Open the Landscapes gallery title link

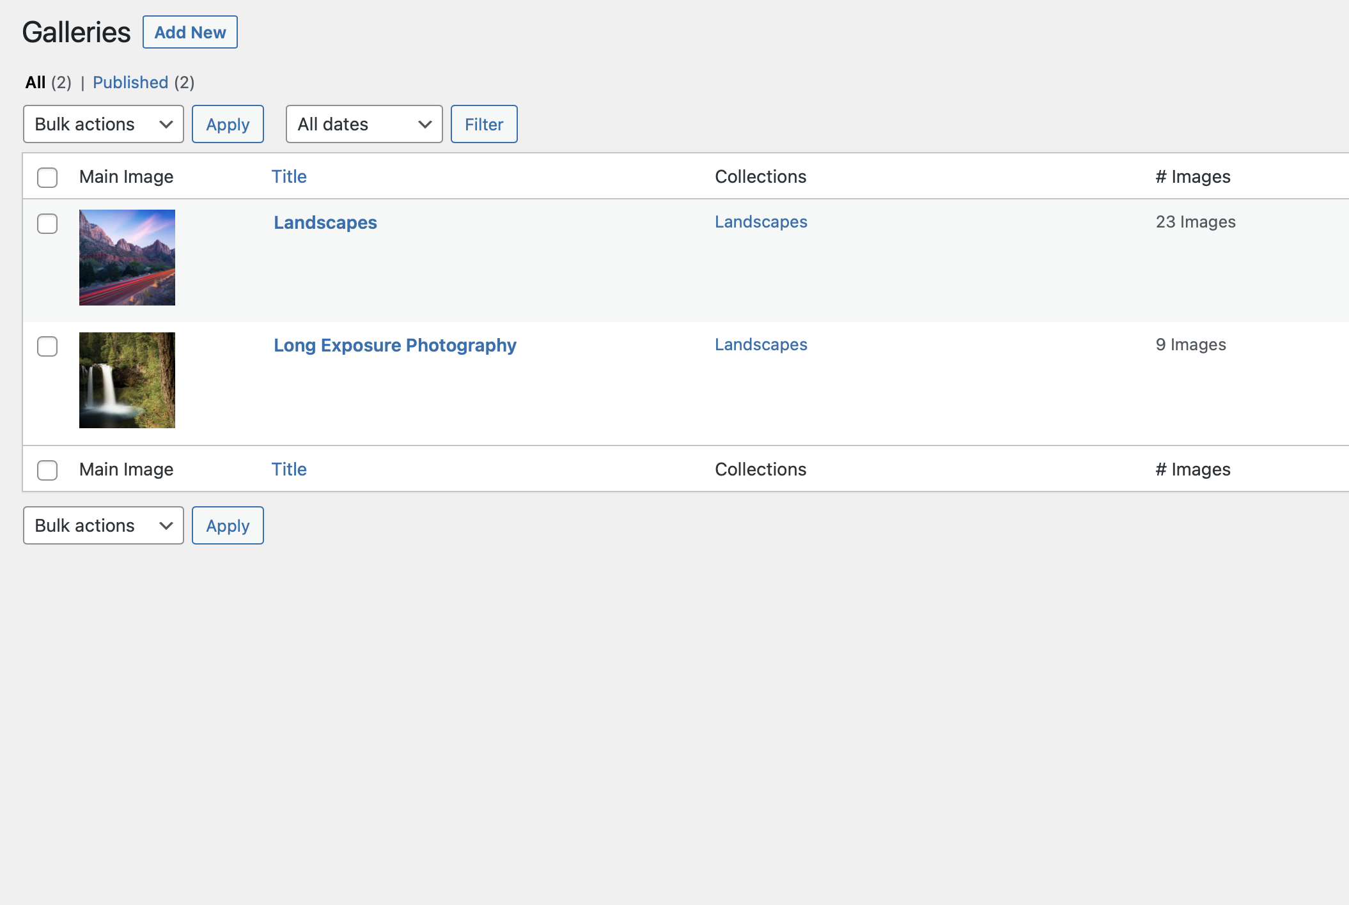point(325,222)
